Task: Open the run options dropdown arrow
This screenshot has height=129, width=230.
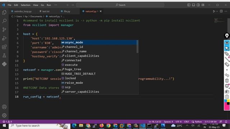Action: (217, 11)
